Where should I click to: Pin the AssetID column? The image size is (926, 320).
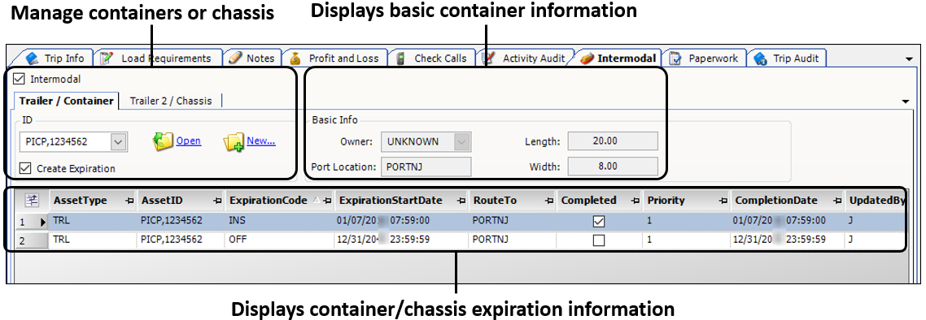click(x=216, y=201)
